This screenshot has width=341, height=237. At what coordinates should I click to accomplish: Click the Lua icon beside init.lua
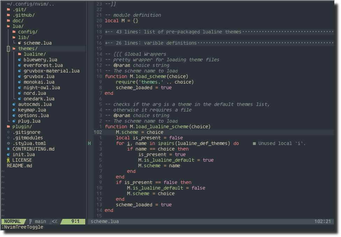pos(8,154)
